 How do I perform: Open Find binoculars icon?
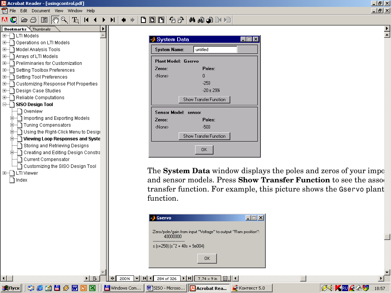(192, 20)
